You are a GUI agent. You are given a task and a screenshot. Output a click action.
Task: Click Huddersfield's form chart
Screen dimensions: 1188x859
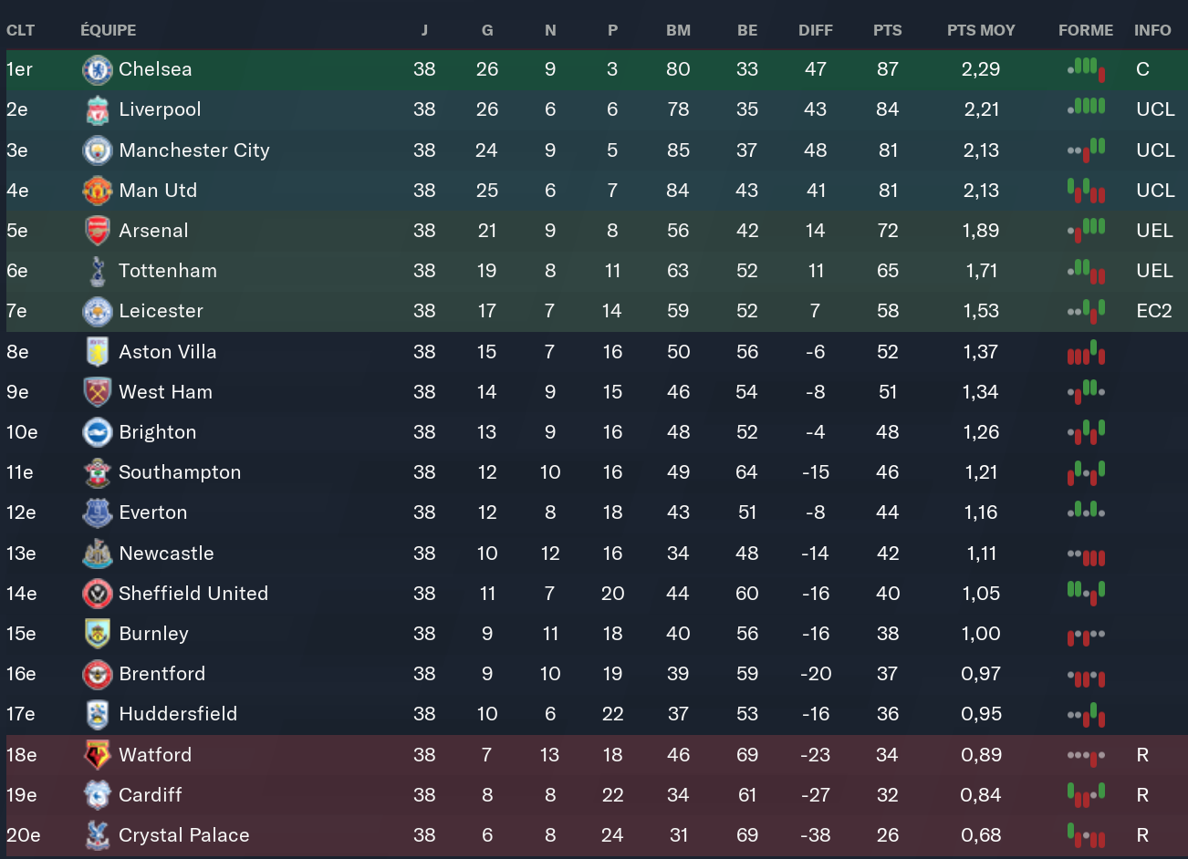(1086, 714)
